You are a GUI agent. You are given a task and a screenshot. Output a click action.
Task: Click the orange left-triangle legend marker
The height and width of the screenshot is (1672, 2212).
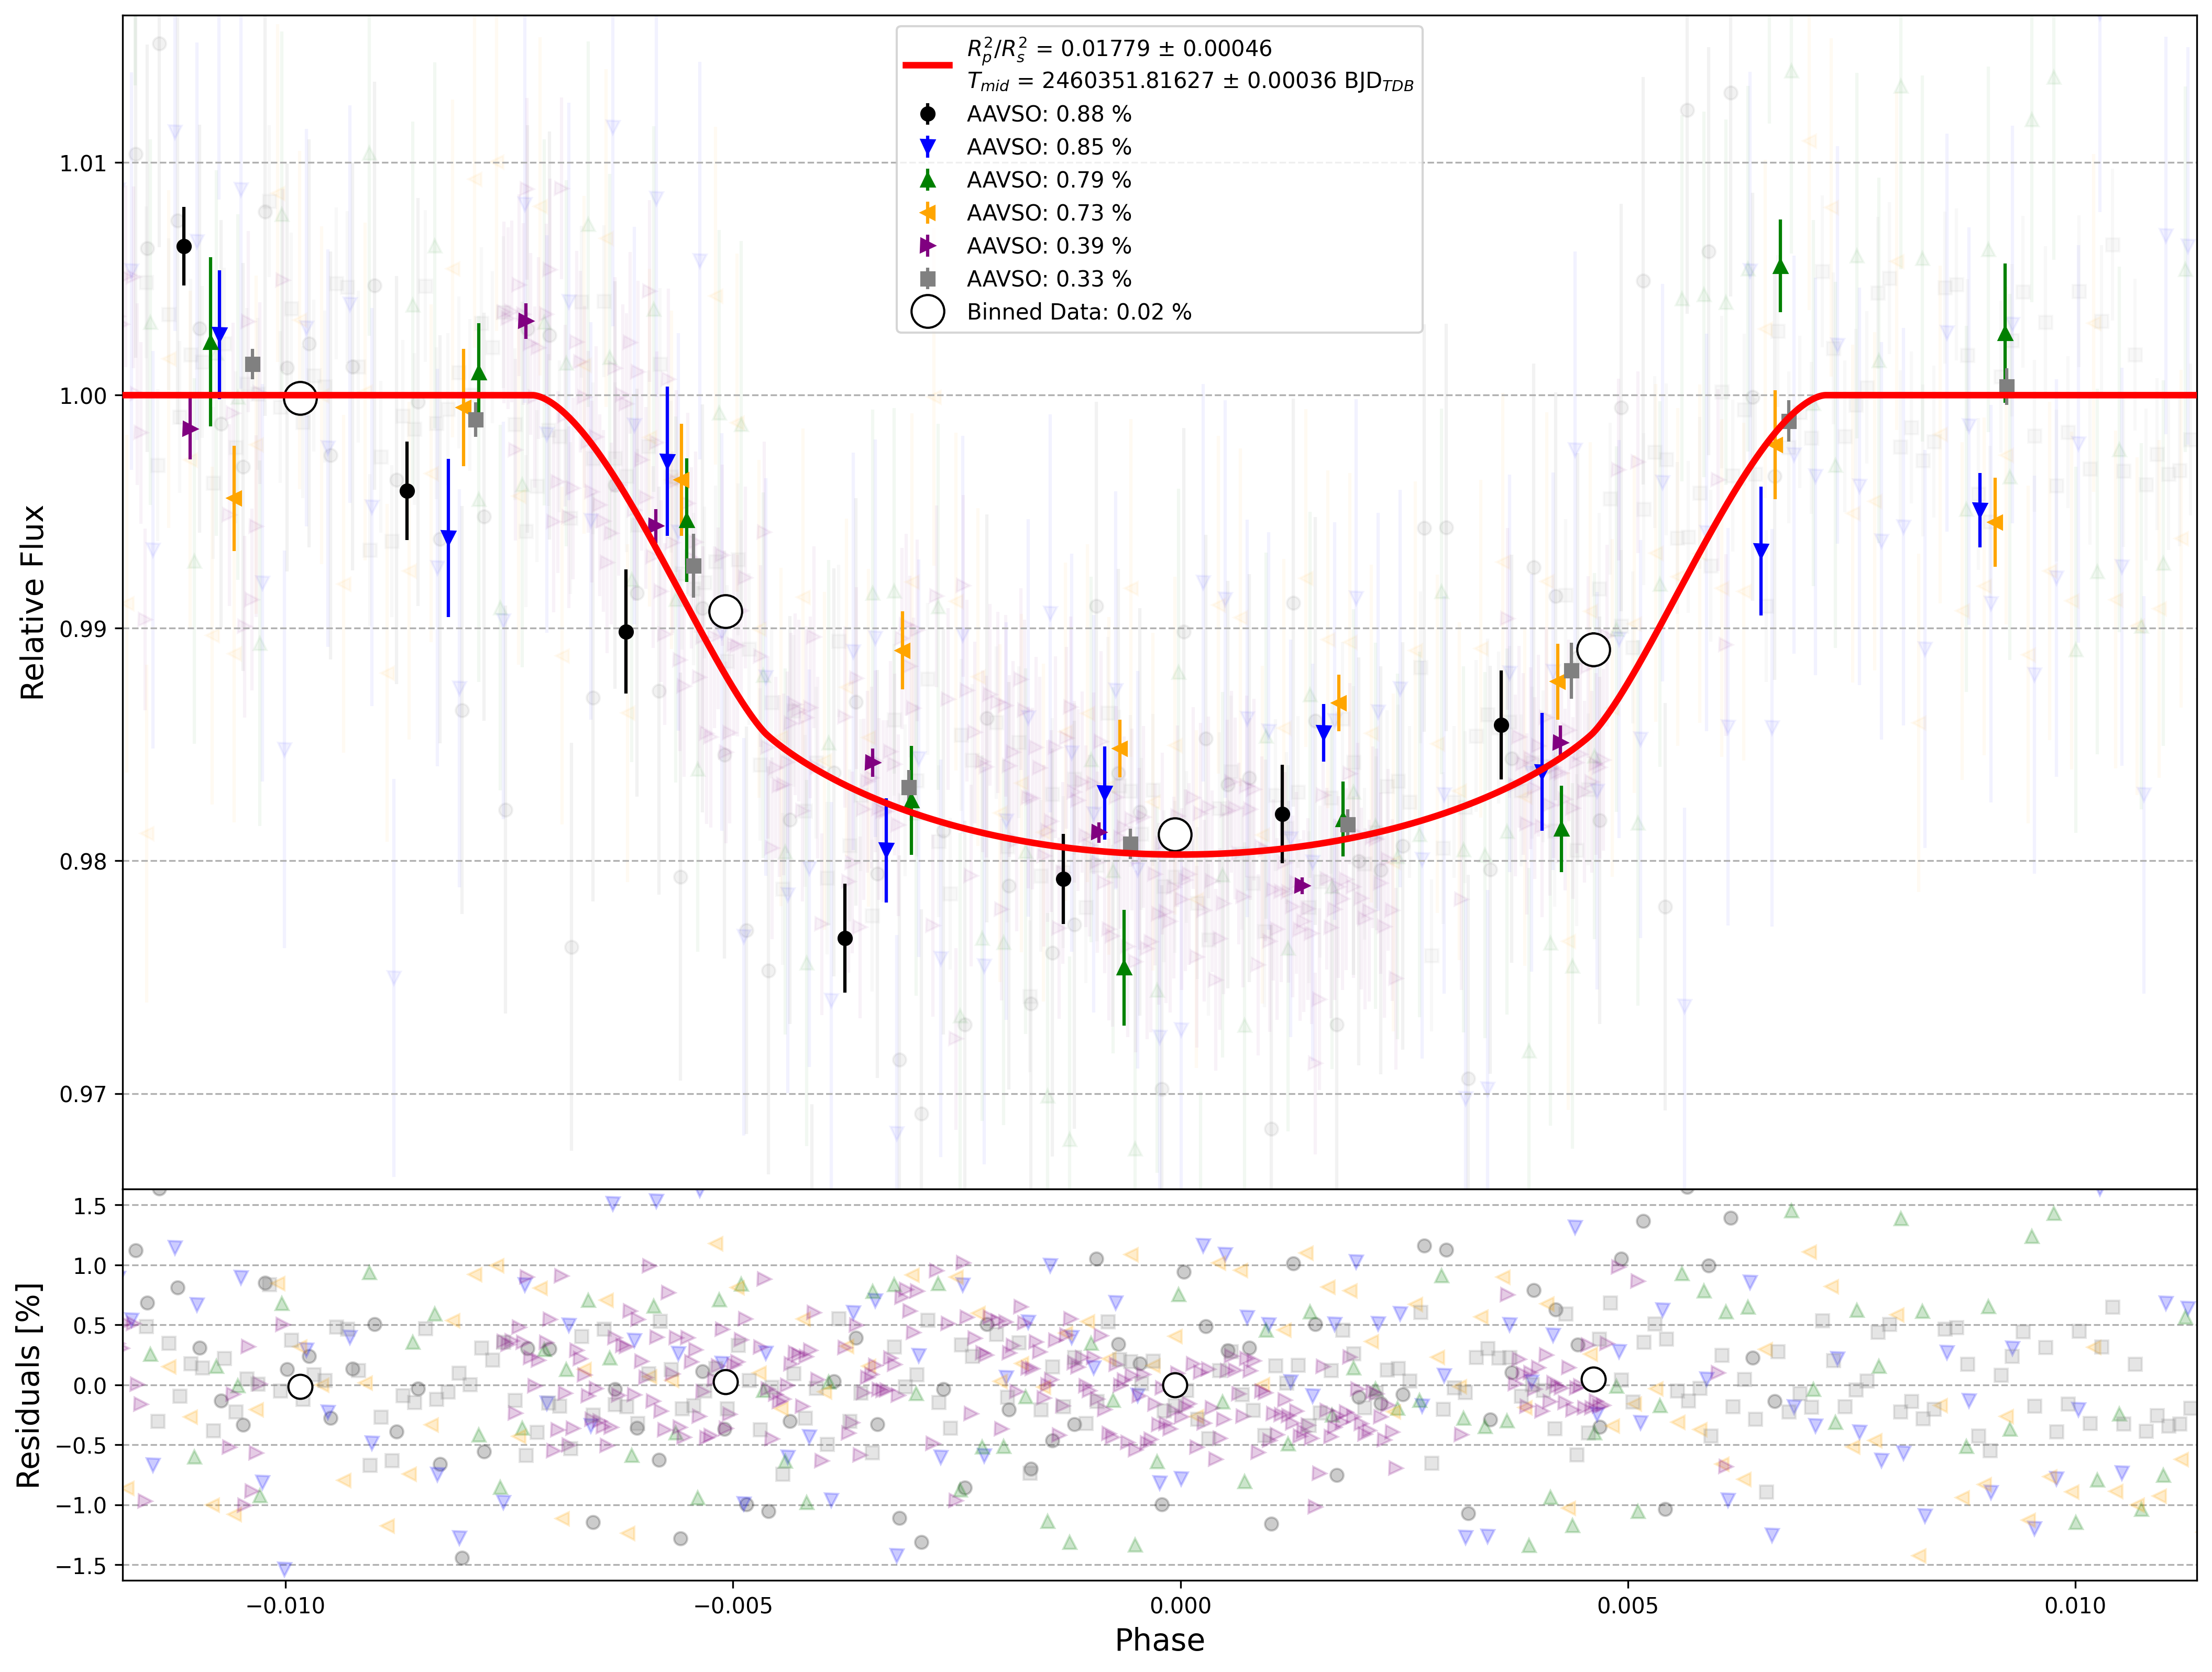tap(928, 213)
